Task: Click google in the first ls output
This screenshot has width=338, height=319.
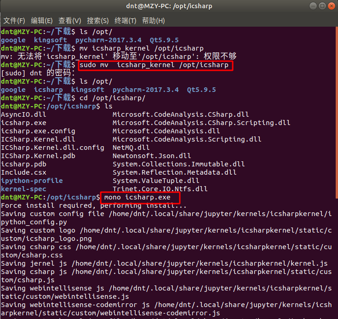Action: pyautogui.click(x=13, y=40)
